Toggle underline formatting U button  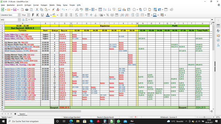(x=42, y=15)
